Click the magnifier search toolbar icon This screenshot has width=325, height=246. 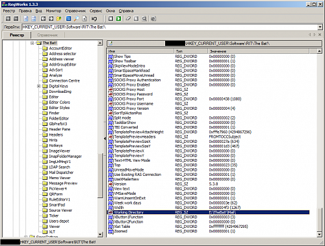pyautogui.click(x=76, y=19)
